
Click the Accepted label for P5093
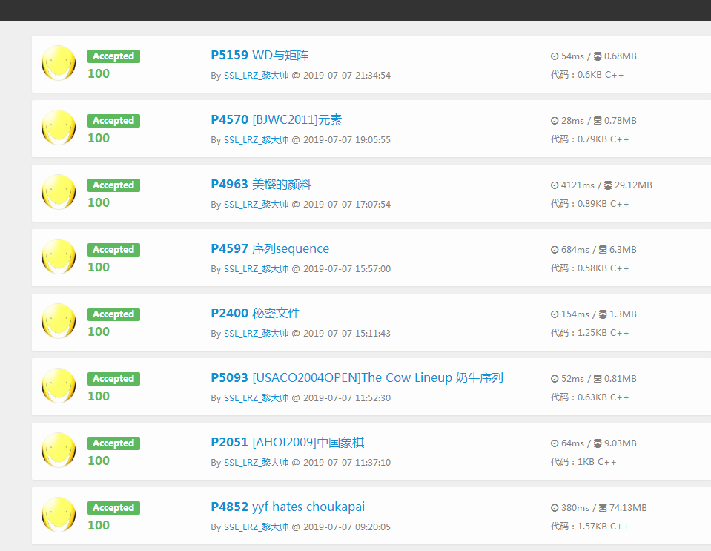114,379
